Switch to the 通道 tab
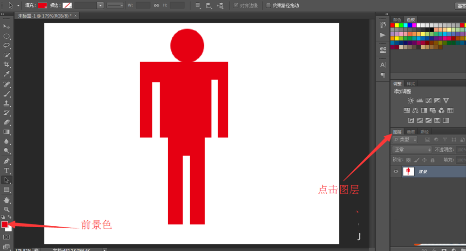This screenshot has width=466, height=251. (411, 132)
